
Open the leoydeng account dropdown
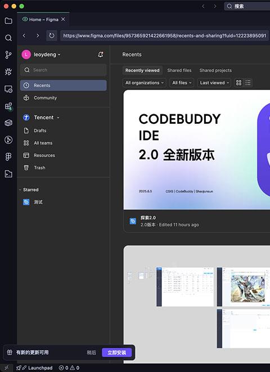47,55
